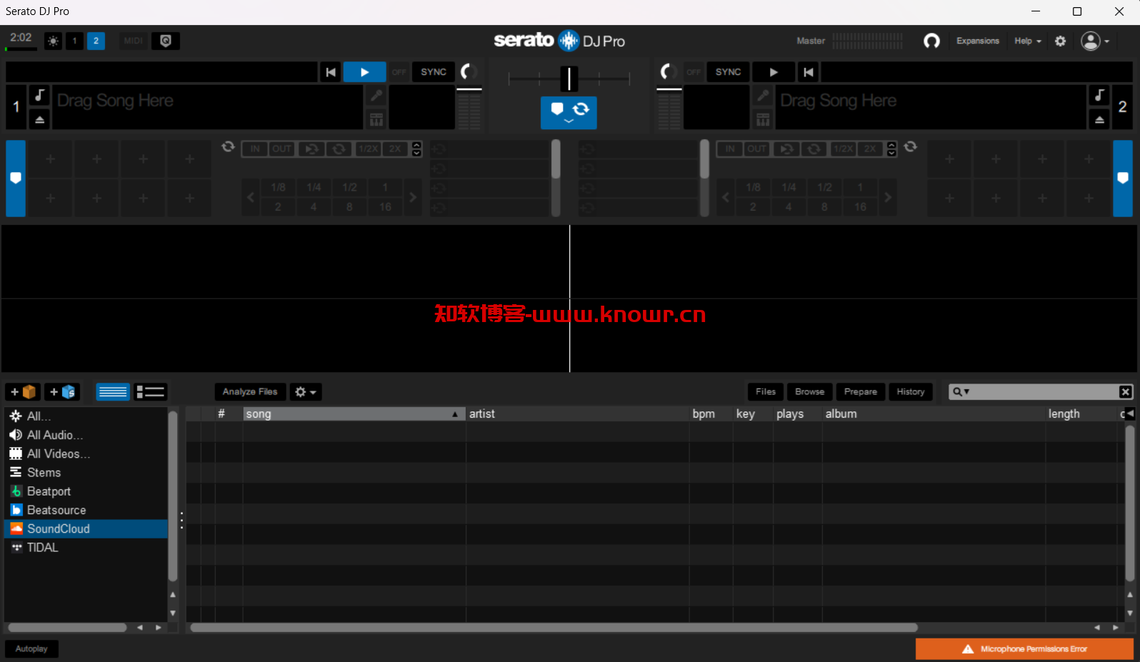1140x662 pixels.
Task: Click deck 2 music note key icon
Action: point(1099,95)
